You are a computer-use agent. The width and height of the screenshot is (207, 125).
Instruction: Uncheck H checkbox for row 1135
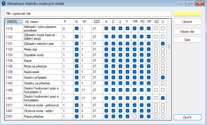coord(106,66)
